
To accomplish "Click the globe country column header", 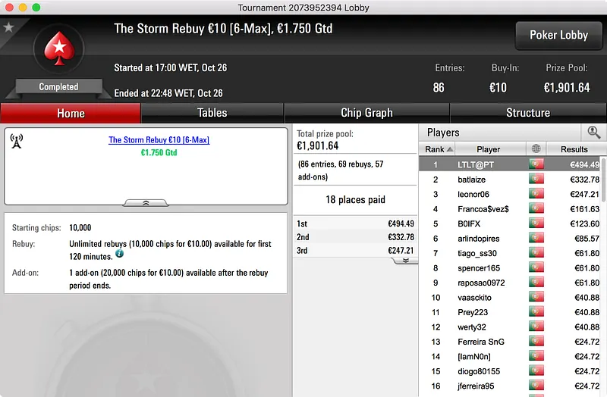I will (x=536, y=148).
